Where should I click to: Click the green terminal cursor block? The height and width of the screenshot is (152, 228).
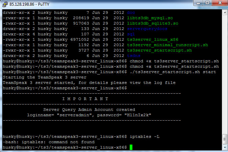(x=131, y=147)
